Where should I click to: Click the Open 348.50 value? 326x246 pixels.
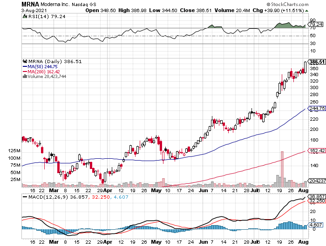(x=101, y=10)
